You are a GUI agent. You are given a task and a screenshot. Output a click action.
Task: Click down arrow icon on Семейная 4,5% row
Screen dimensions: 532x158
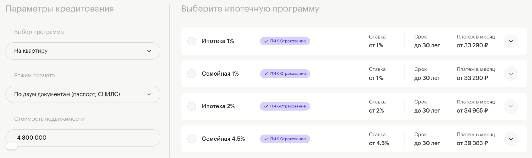click(511, 139)
